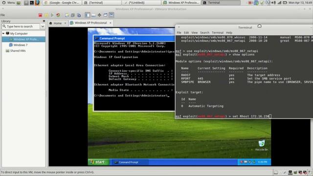Open the Terminal window title dropdown arrow

click(179, 27)
